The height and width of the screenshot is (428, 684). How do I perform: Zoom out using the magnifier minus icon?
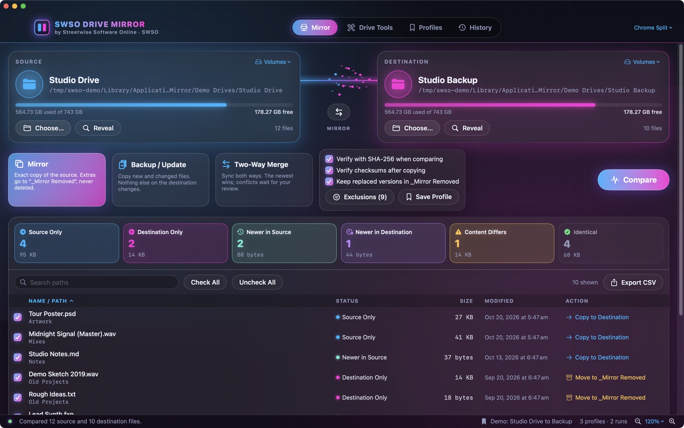pos(638,422)
